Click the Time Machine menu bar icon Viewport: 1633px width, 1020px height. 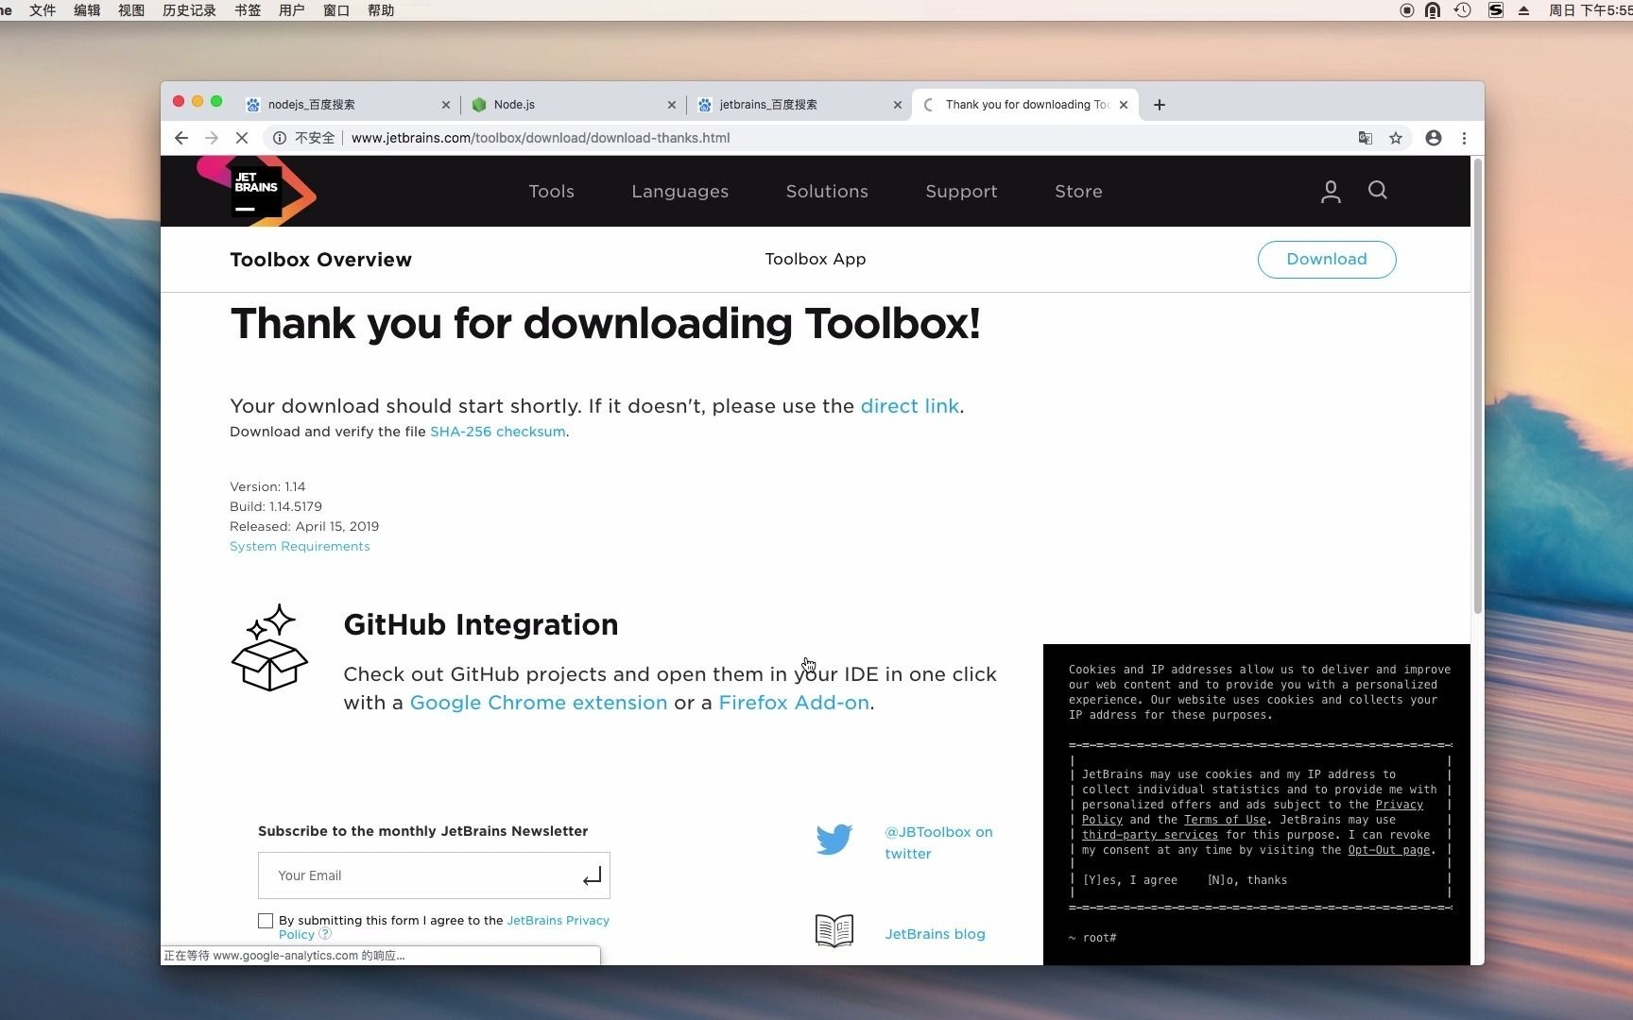click(x=1463, y=10)
